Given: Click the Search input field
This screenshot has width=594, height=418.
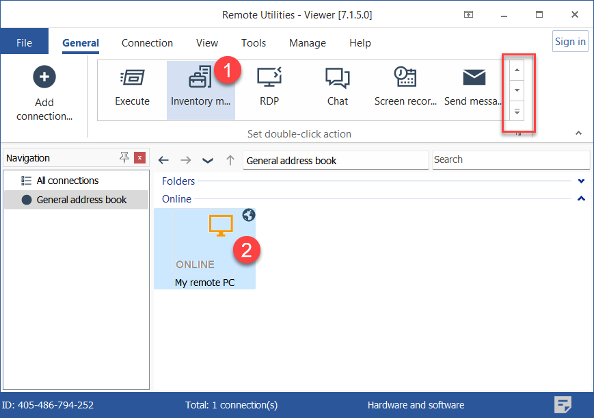Looking at the screenshot, I should 510,159.
